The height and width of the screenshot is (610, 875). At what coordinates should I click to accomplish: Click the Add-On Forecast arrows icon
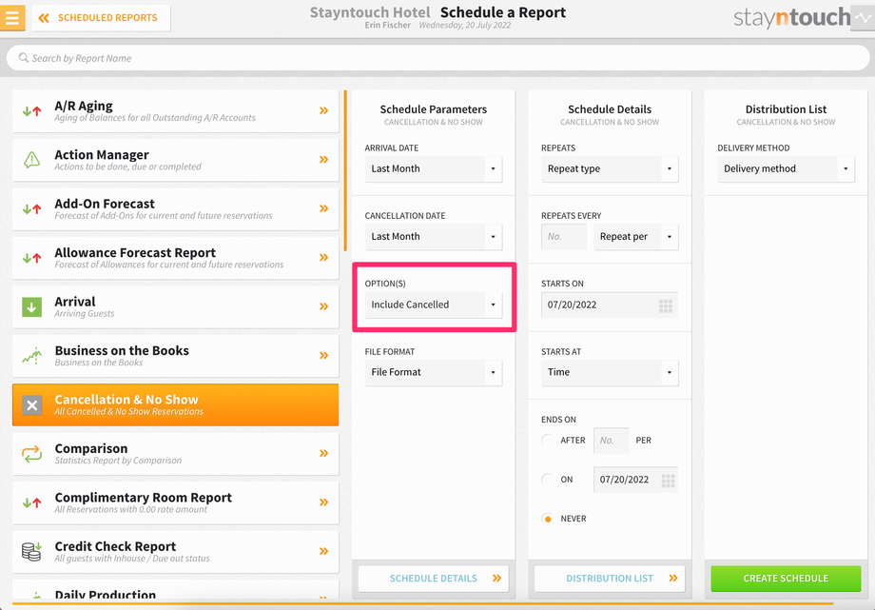point(31,209)
